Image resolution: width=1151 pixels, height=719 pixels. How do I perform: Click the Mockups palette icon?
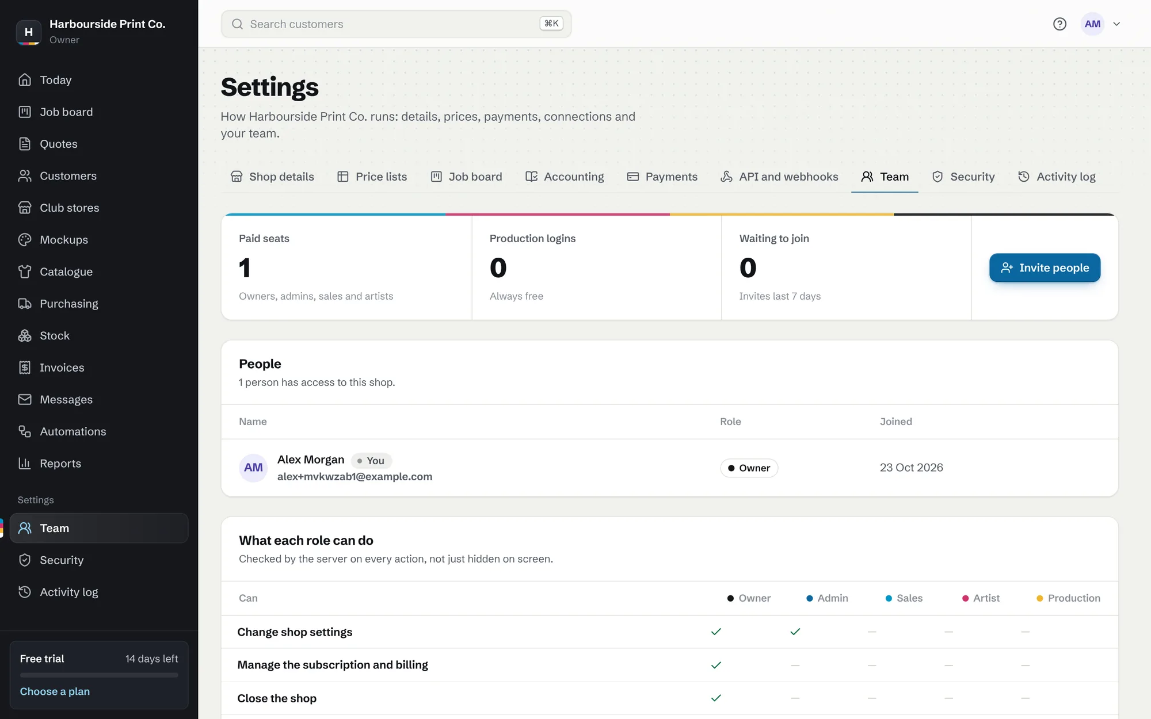25,239
